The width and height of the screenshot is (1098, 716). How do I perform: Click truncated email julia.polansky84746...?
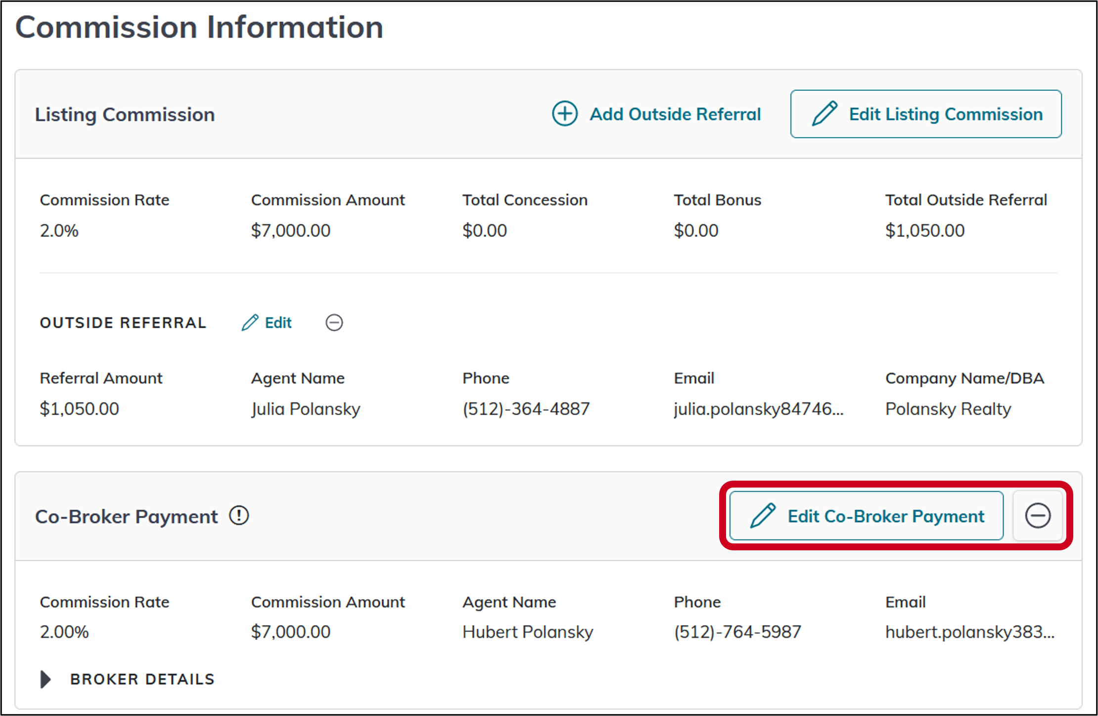pyautogui.click(x=758, y=409)
